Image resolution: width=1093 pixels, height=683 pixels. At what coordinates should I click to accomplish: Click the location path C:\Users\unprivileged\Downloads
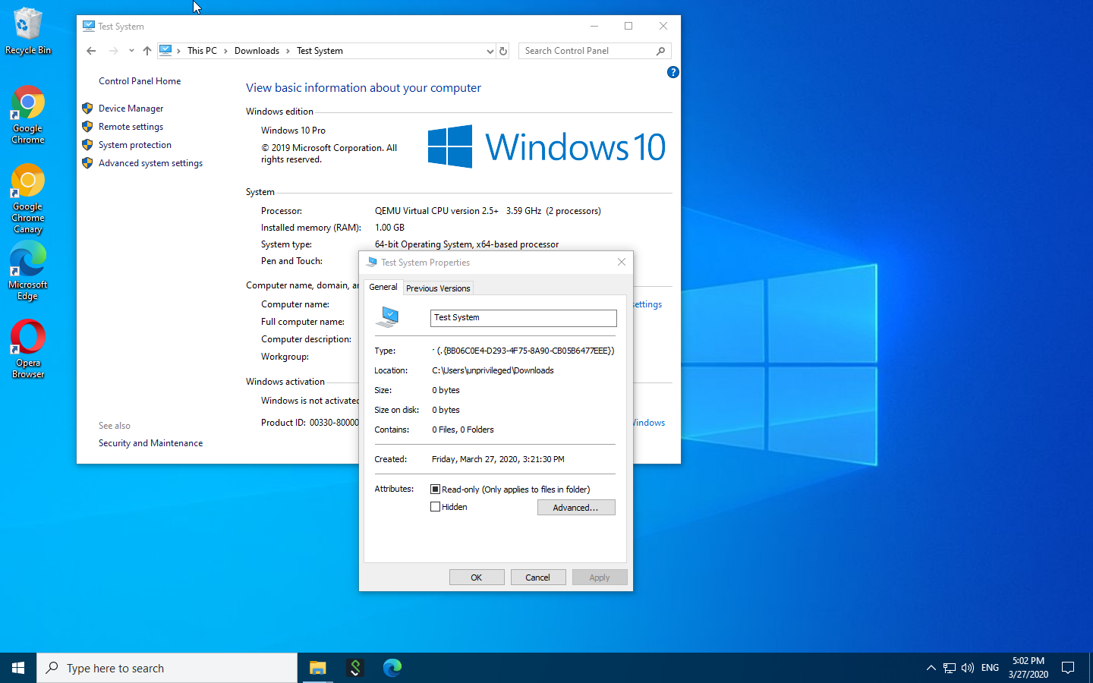(x=493, y=370)
